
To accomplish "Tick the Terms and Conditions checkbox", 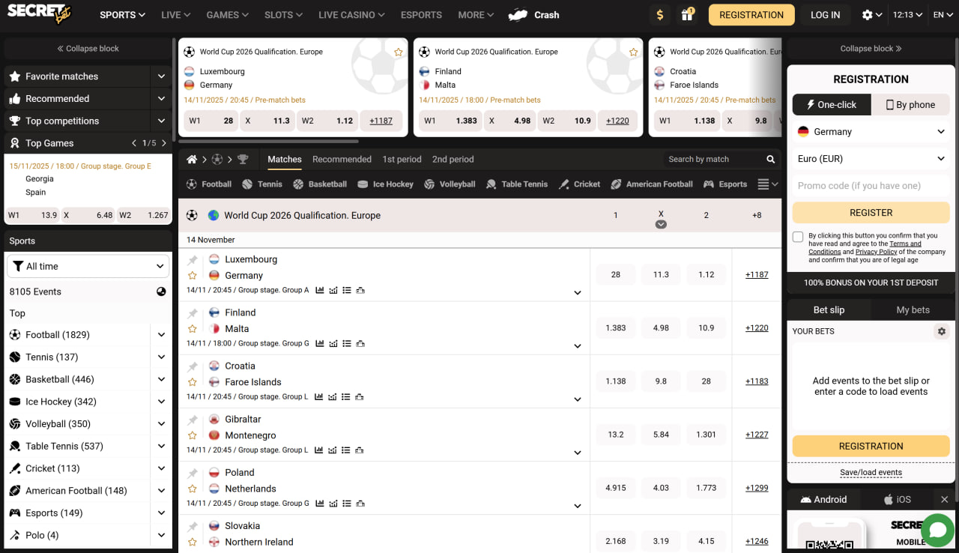I will click(x=799, y=237).
